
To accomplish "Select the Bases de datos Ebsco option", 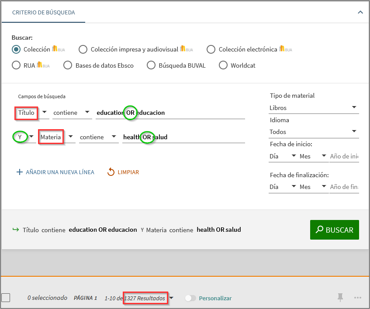I will click(x=68, y=65).
